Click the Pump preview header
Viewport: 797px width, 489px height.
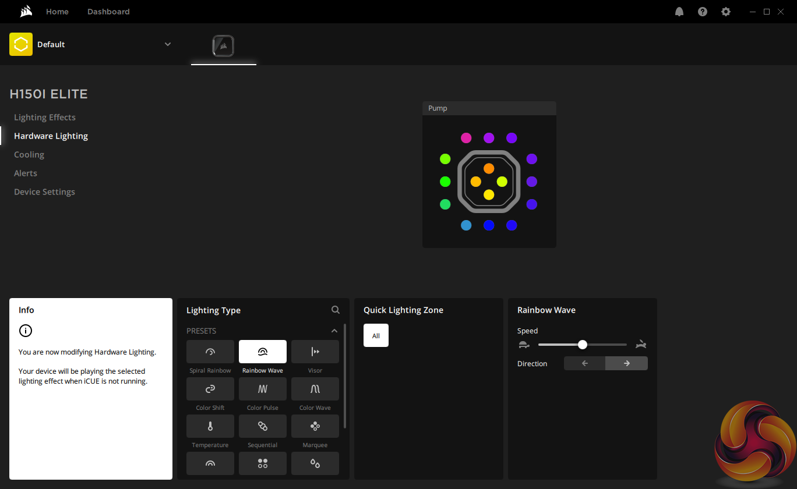489,108
